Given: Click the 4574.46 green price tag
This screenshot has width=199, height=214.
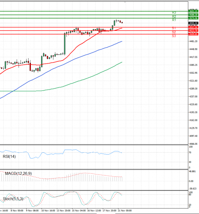Looking at the screenshot, I should [x=193, y=18].
